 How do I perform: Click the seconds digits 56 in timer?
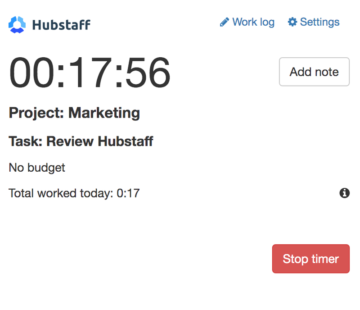point(148,72)
